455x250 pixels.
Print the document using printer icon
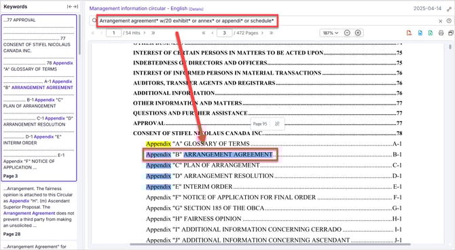441,33
